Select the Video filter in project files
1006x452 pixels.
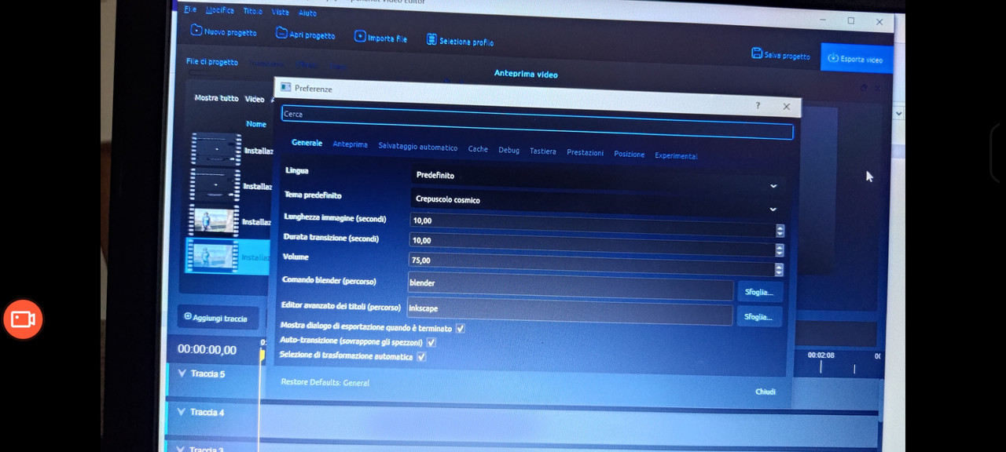[x=255, y=100]
